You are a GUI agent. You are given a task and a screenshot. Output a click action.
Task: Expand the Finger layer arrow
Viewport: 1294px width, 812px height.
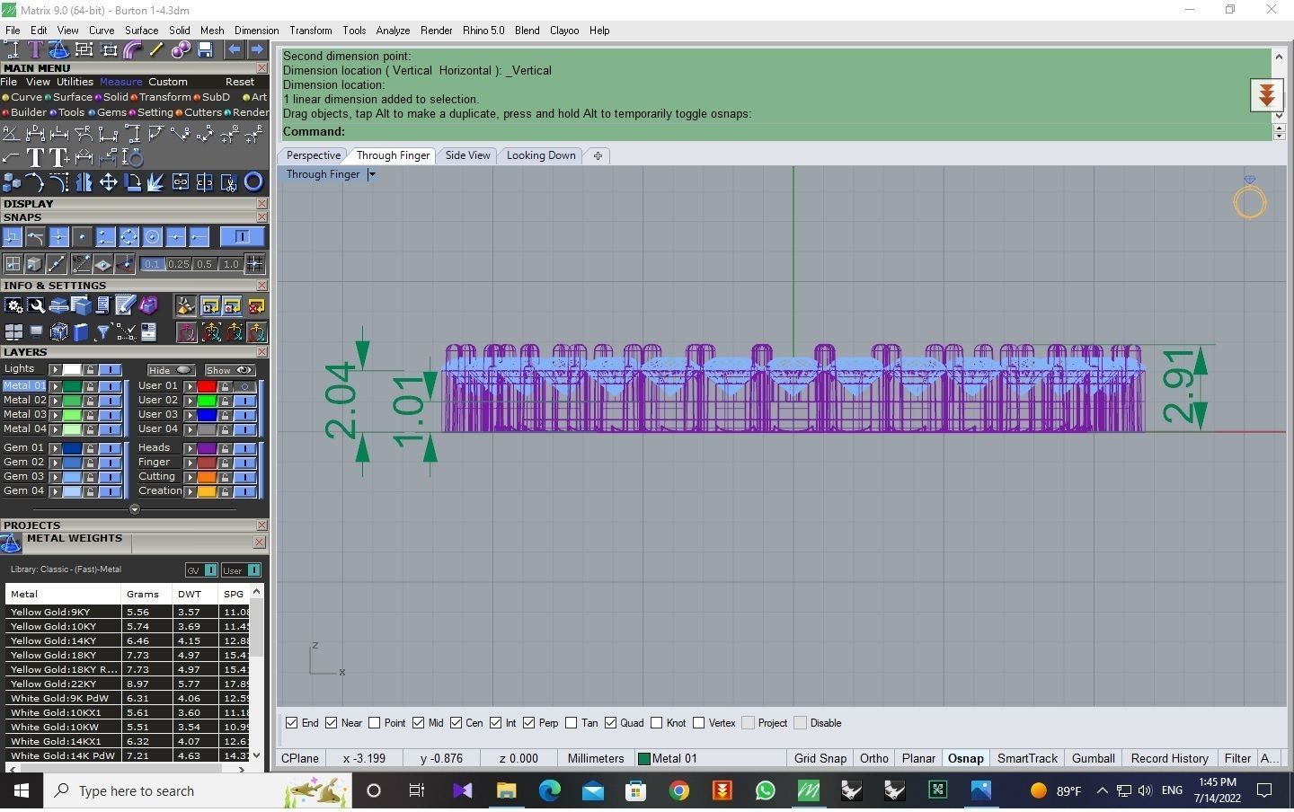coord(190,463)
